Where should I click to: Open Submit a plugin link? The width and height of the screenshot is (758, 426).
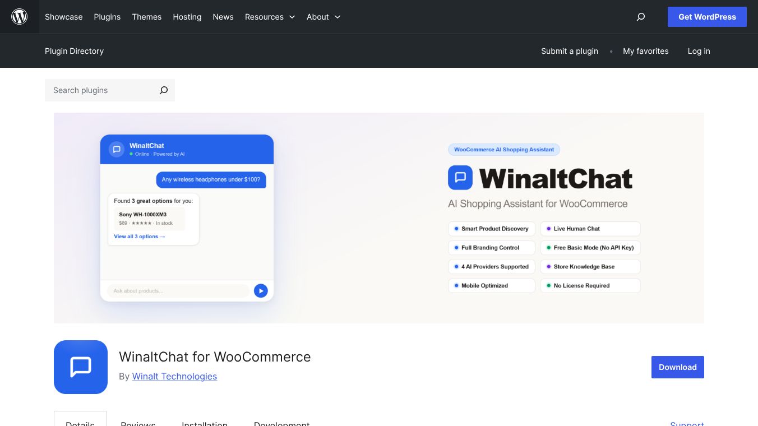(x=570, y=51)
